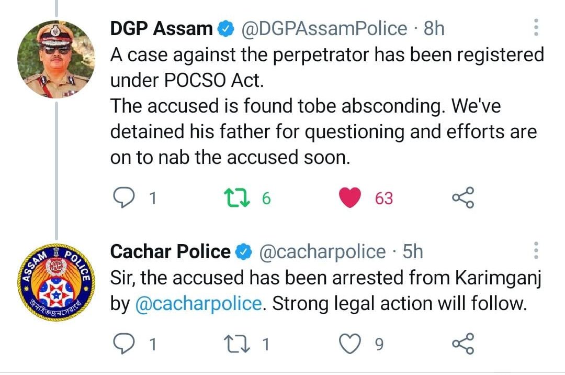Screen dimensions: 565x375
Task: Open DGP Assam profile picture
Action: (x=56, y=59)
